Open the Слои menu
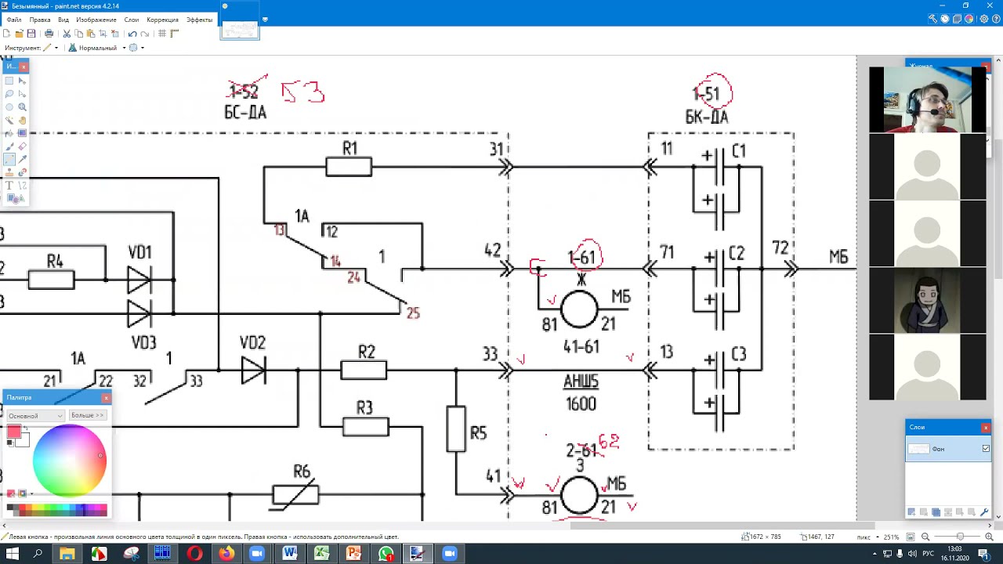Screen dimensions: 1003x564 (x=132, y=20)
